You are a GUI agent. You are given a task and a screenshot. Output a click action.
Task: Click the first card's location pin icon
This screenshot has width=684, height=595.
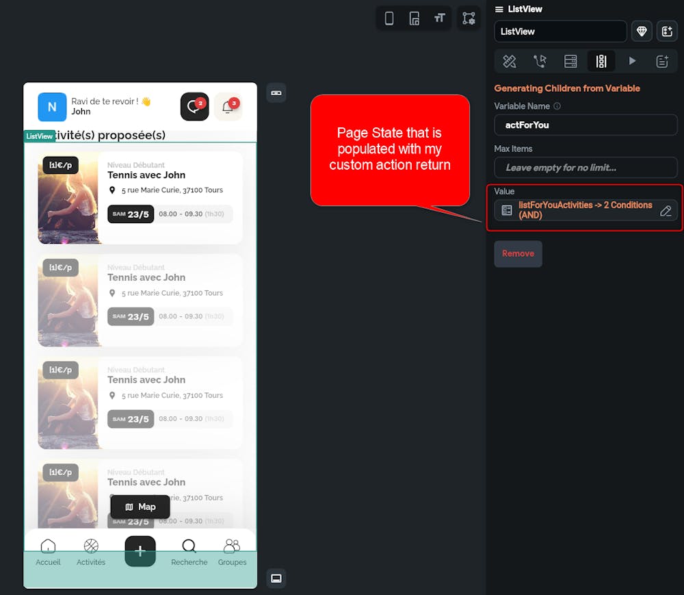(x=112, y=190)
